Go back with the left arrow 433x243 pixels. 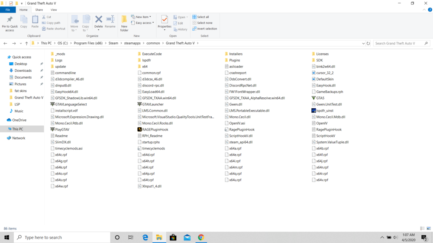tap(5, 43)
